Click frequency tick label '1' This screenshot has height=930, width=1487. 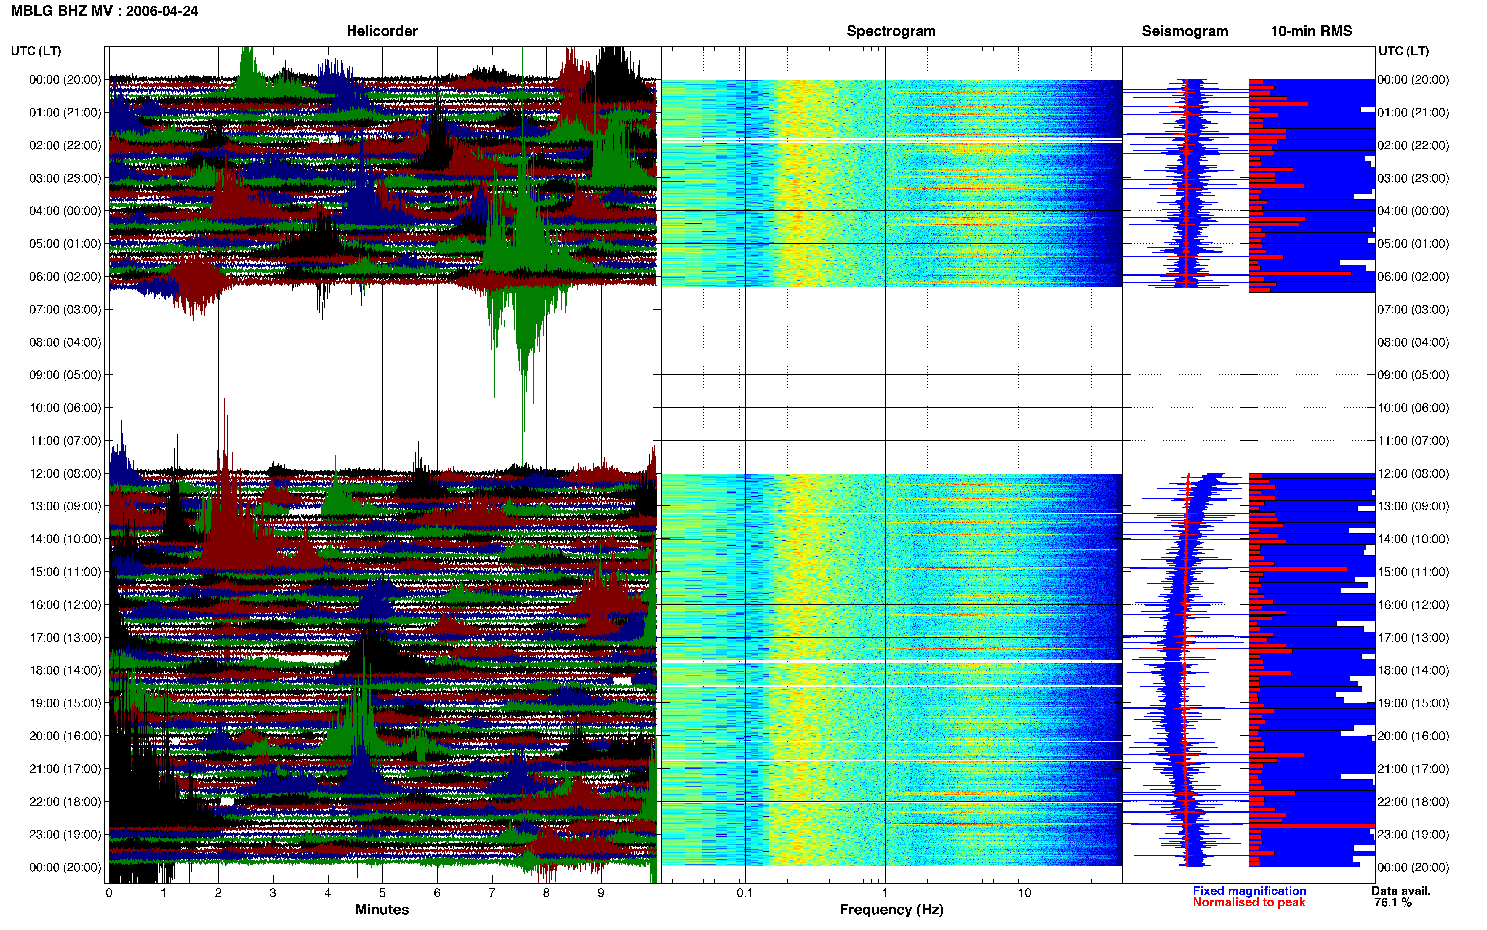(x=885, y=892)
